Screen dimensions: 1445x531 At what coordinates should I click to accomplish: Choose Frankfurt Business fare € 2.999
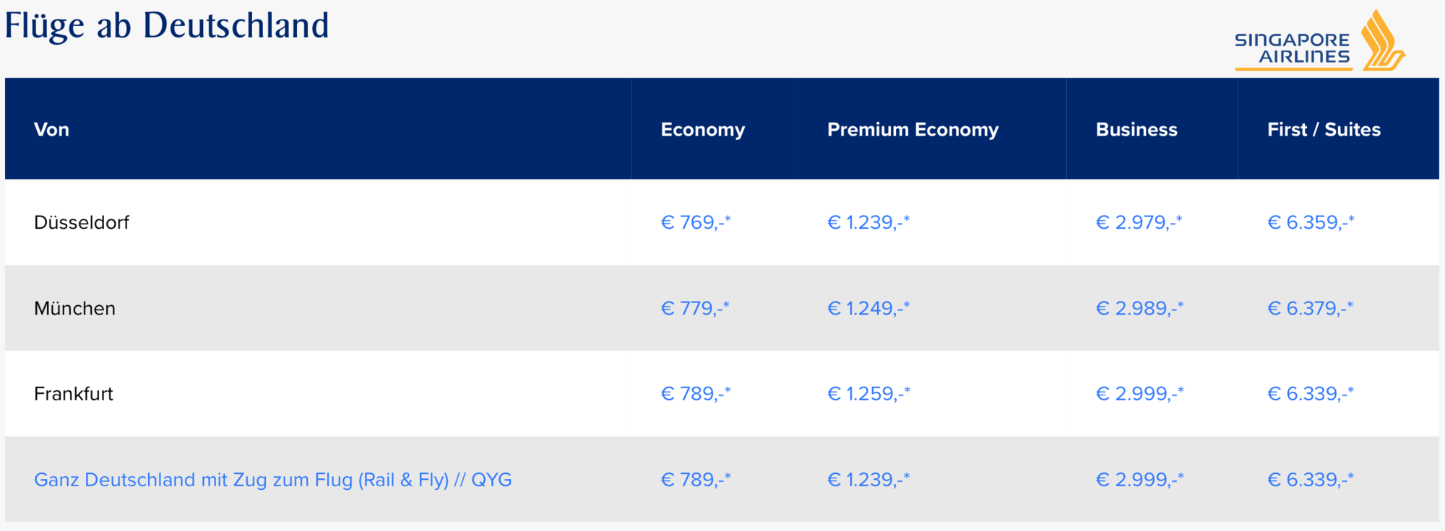click(x=1139, y=394)
